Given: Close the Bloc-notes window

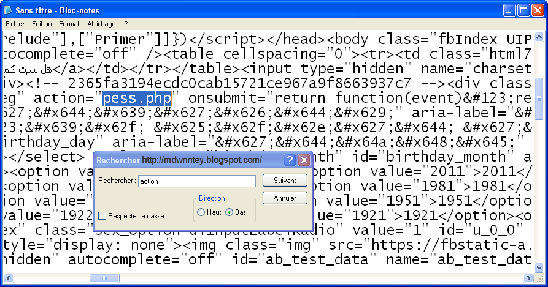Looking at the screenshot, I should coord(538,10).
